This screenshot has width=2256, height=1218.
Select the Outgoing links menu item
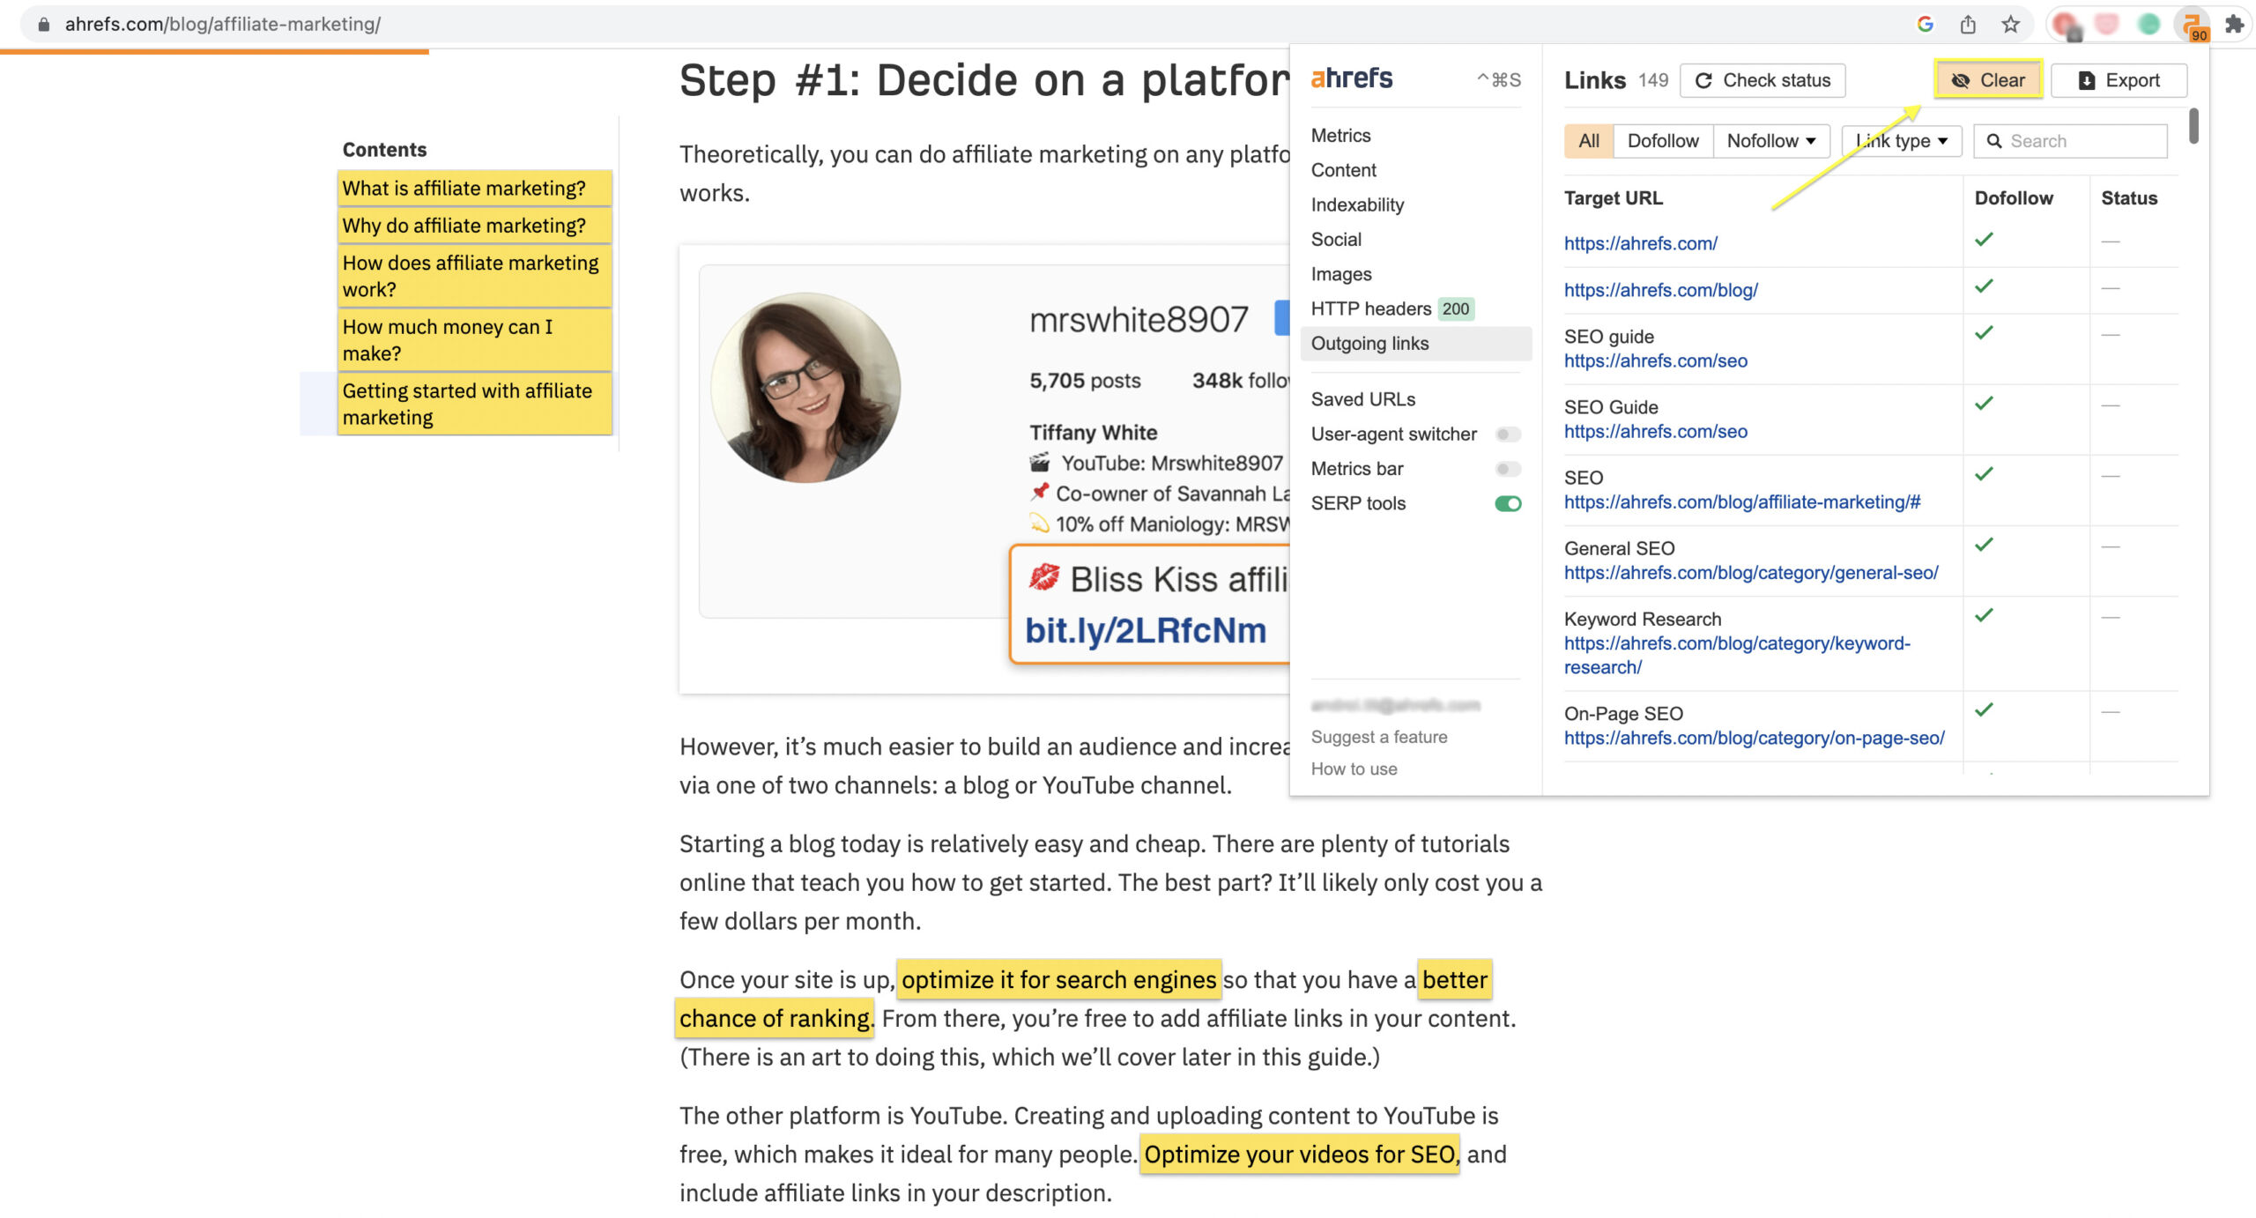[x=1371, y=342]
